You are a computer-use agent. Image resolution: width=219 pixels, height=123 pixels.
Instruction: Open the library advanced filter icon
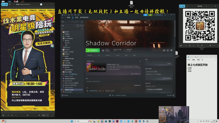click(82, 29)
